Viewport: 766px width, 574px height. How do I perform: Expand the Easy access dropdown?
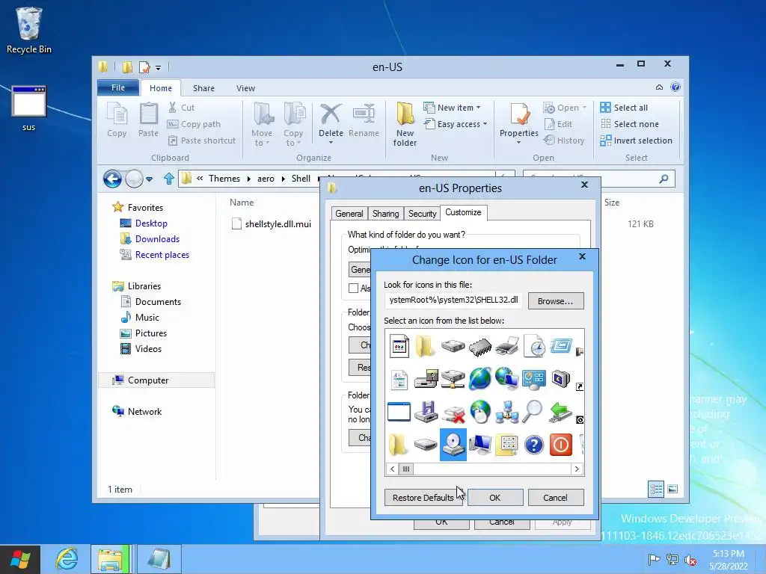coord(485,124)
